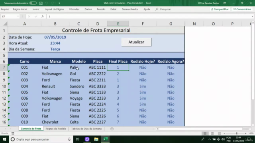Click into the formula bar showing 1
The image size is (255, 143).
[x=149, y=16]
